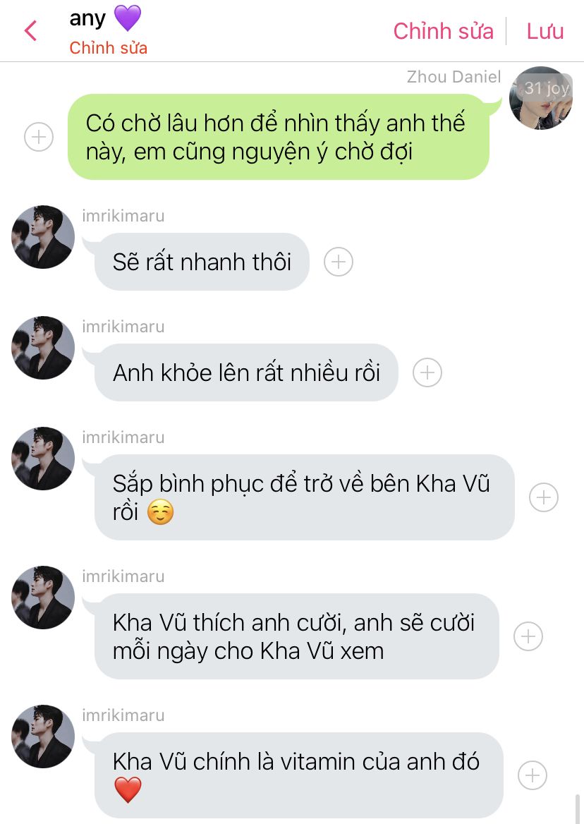
Task: Tap plus icon beside "Kha Vũ thích anh cười" message
Action: [x=528, y=636]
